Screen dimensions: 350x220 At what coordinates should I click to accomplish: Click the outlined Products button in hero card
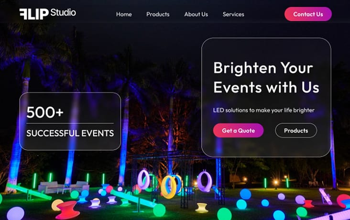pyautogui.click(x=296, y=131)
